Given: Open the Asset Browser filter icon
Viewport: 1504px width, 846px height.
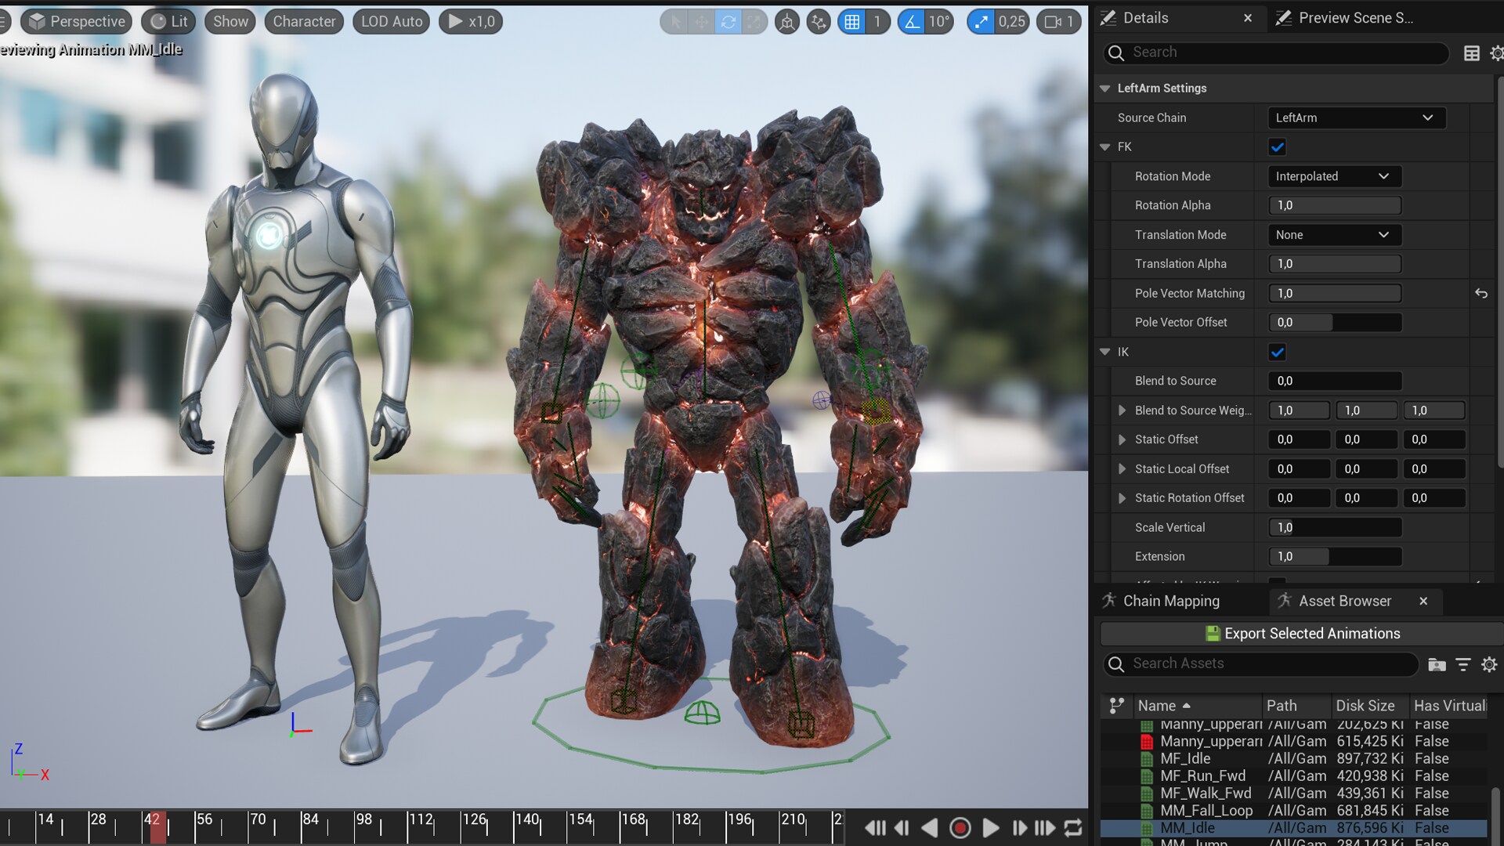Looking at the screenshot, I should click(x=1463, y=664).
